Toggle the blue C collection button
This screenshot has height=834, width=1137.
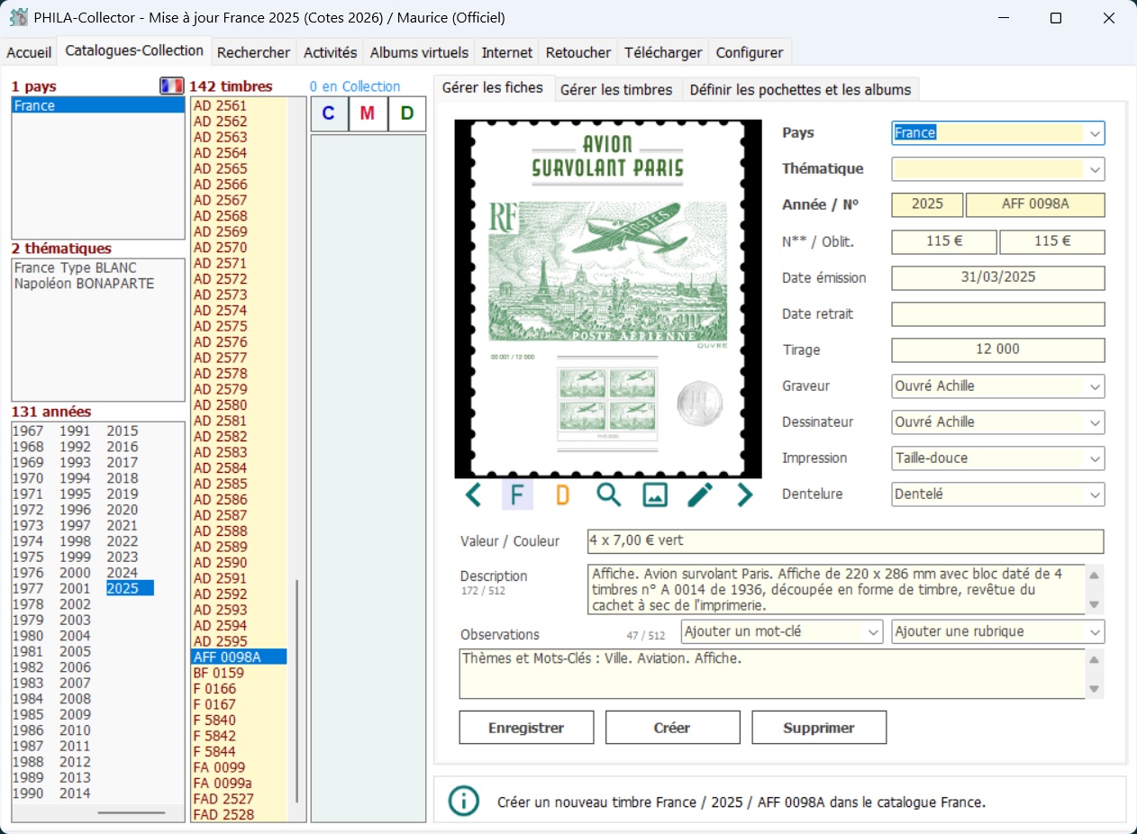click(329, 113)
